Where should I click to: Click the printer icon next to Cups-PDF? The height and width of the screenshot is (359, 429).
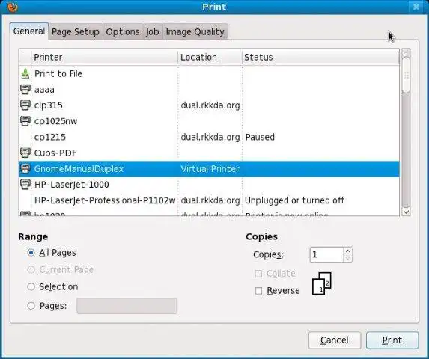(25, 153)
